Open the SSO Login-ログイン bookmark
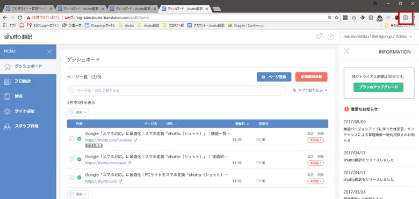 click(x=43, y=26)
